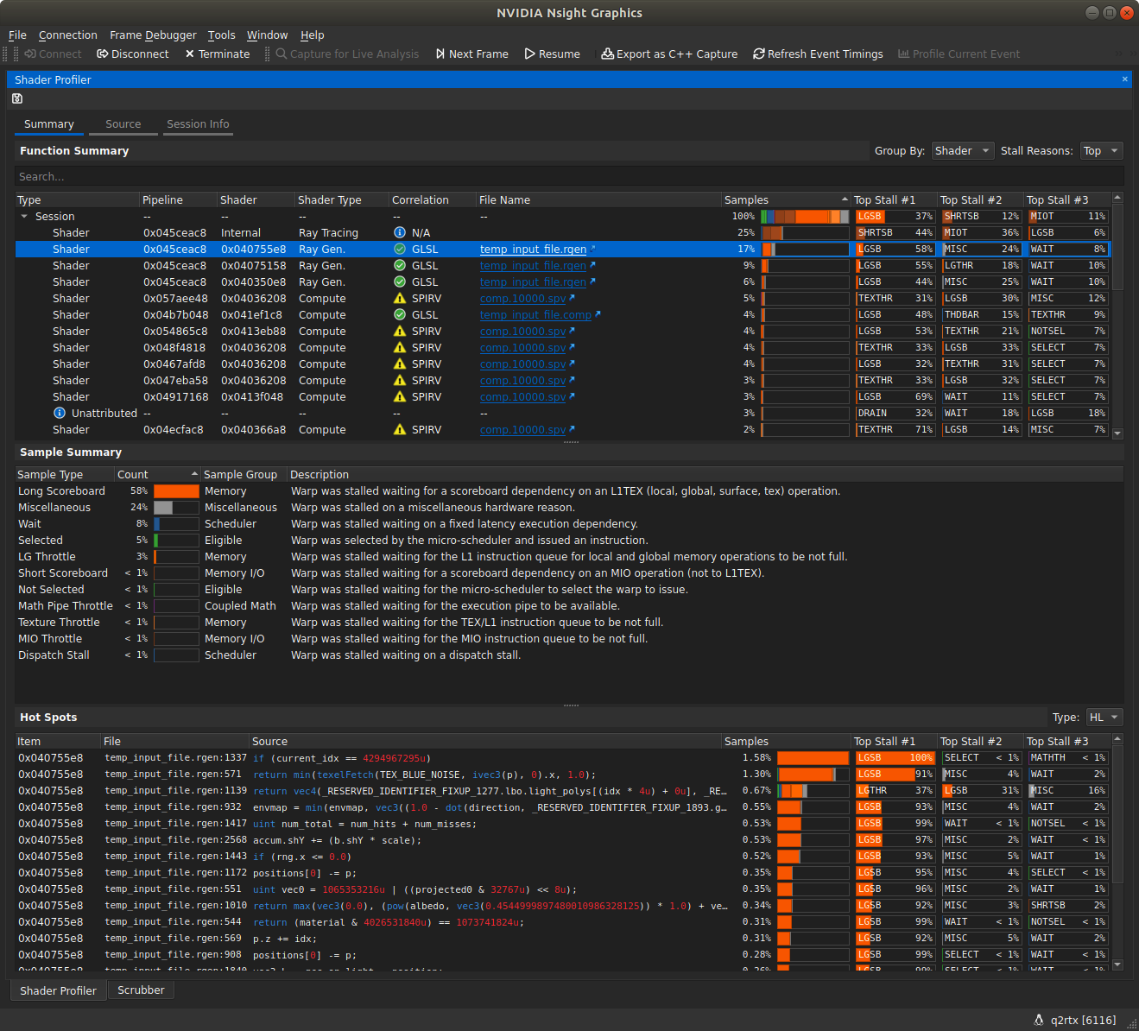Advance with the Next Frame button

point(471,54)
